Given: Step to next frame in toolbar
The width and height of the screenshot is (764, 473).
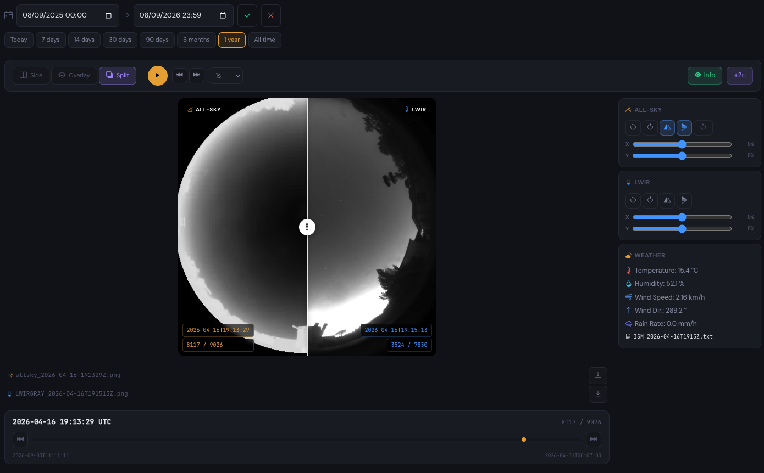Looking at the screenshot, I should pyautogui.click(x=197, y=75).
